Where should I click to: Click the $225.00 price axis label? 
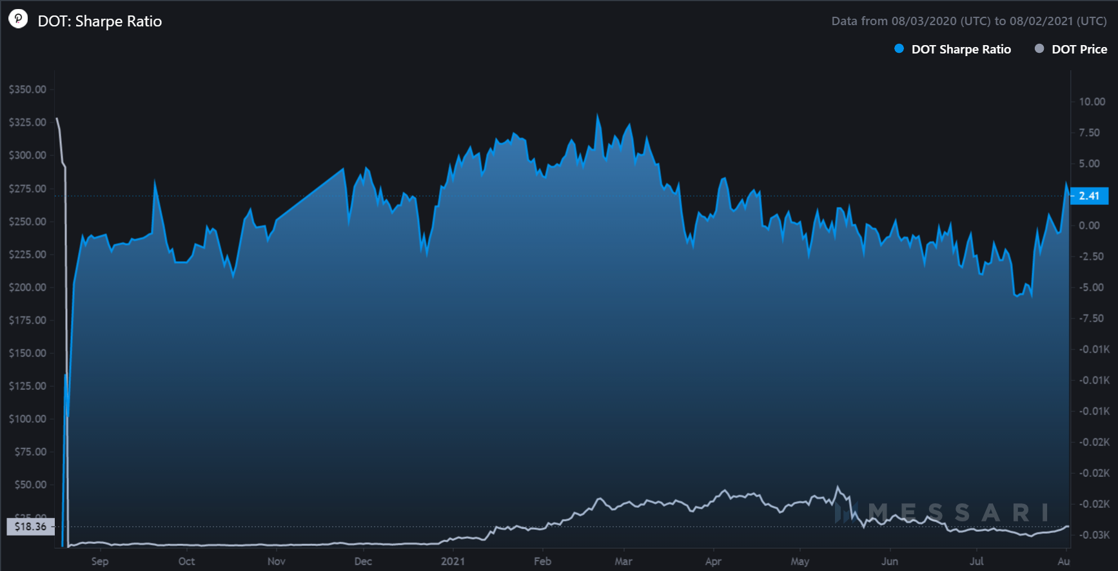coord(28,255)
